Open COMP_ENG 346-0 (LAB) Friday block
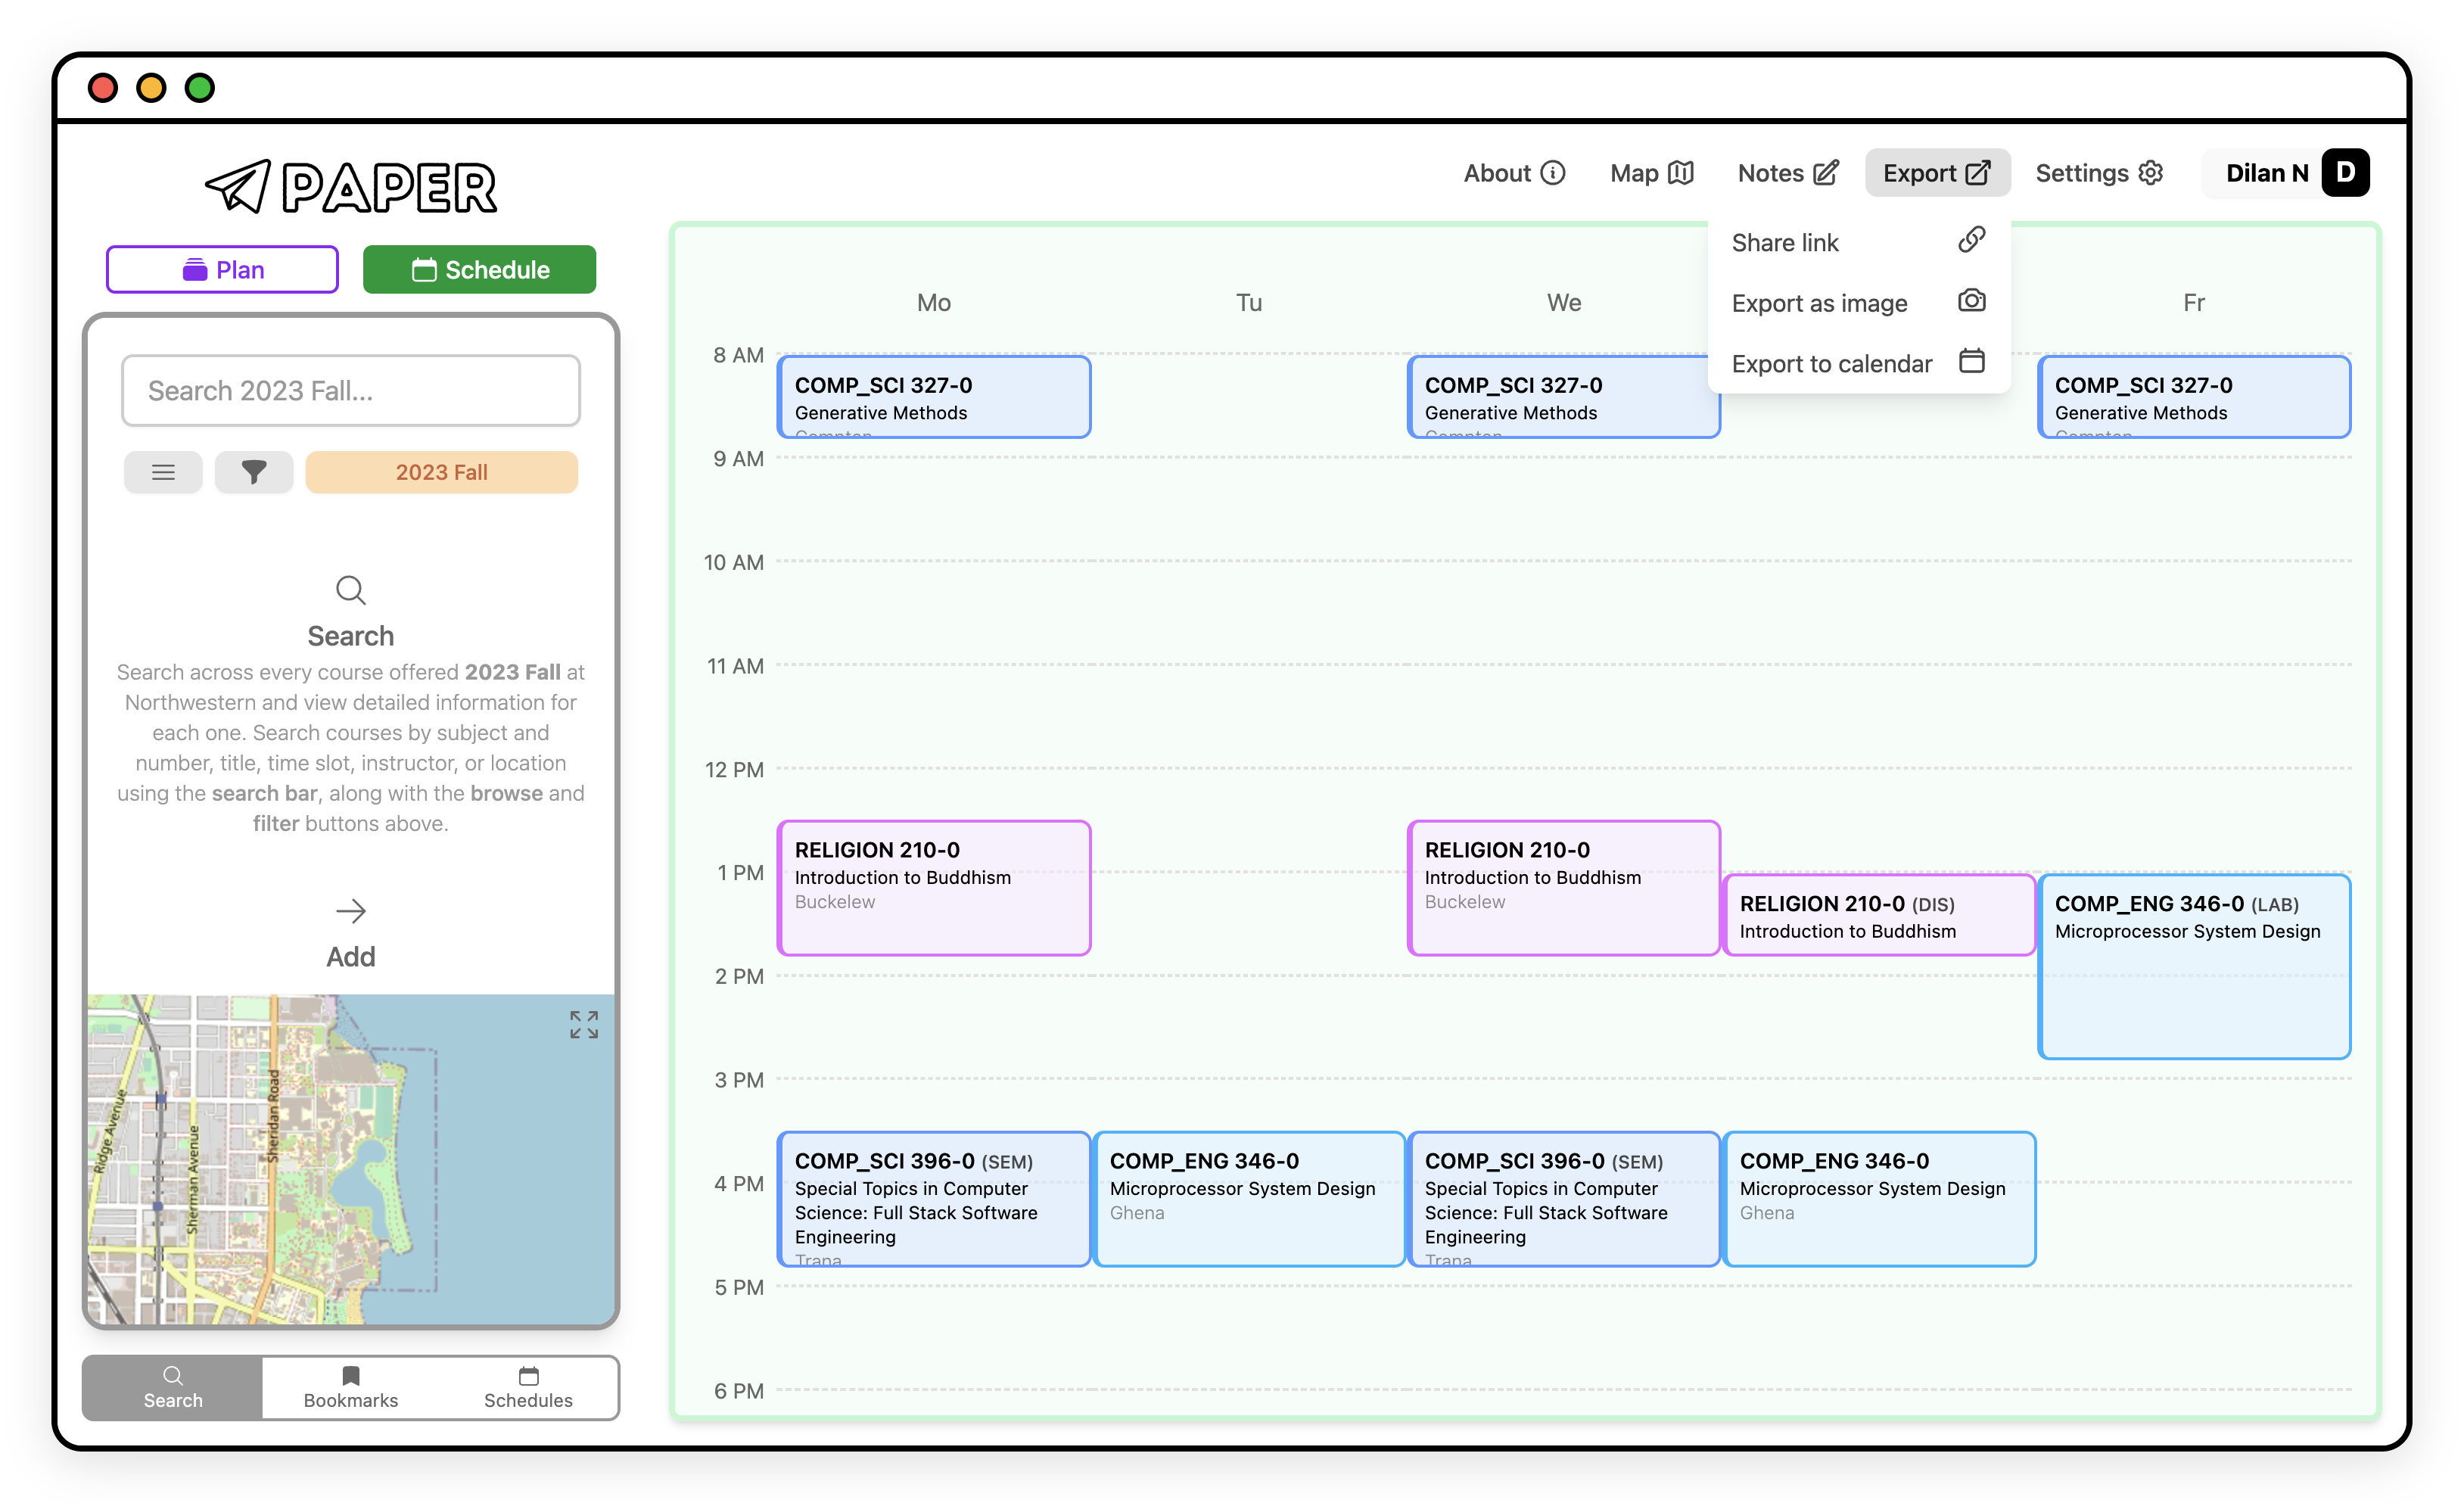Screen dimensions: 2464x1503 [x=2194, y=966]
